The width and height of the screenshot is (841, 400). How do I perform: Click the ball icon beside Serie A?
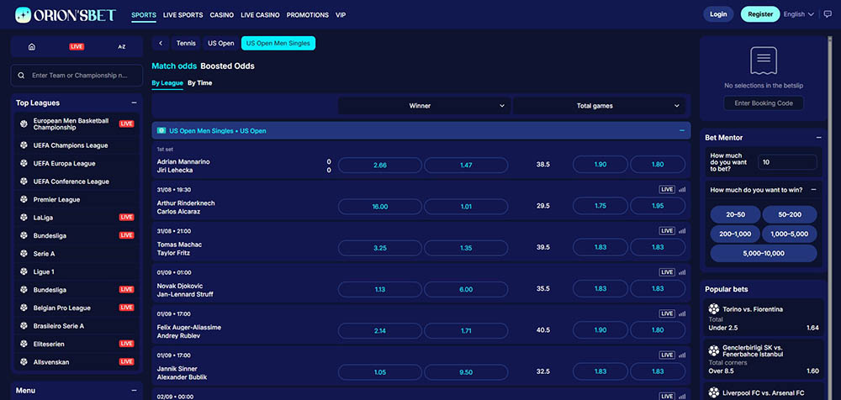pyautogui.click(x=24, y=254)
